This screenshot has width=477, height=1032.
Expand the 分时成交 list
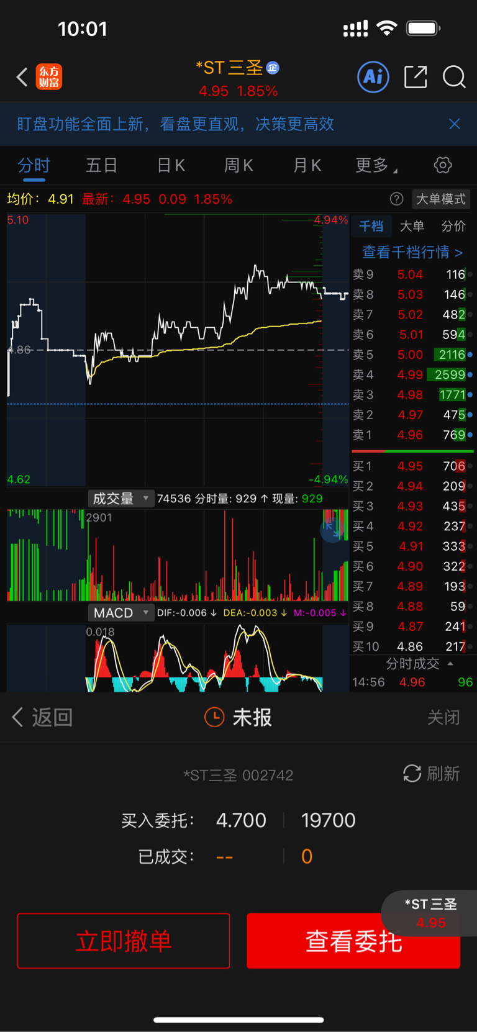tap(419, 664)
